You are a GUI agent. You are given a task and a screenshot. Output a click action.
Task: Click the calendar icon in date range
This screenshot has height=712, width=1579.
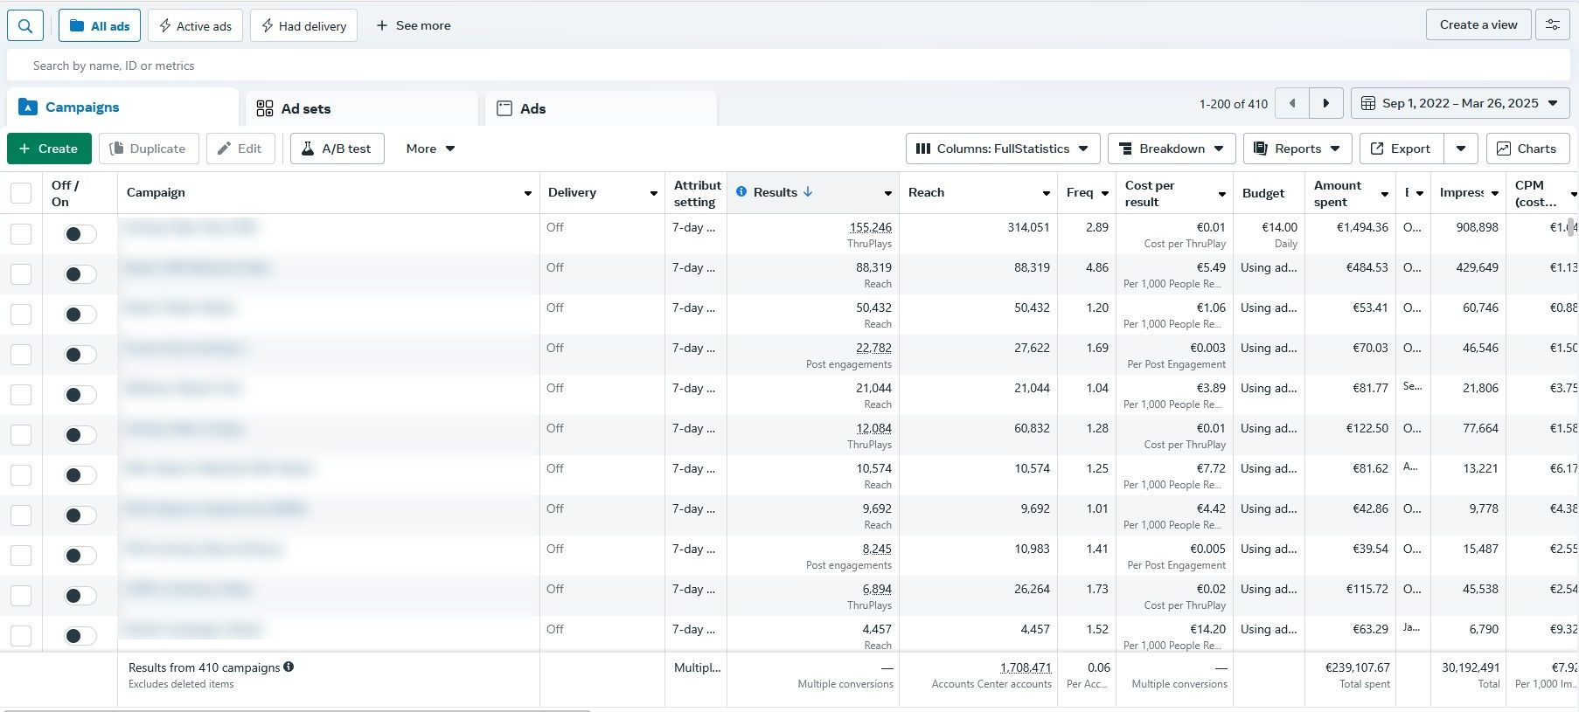(x=1368, y=103)
